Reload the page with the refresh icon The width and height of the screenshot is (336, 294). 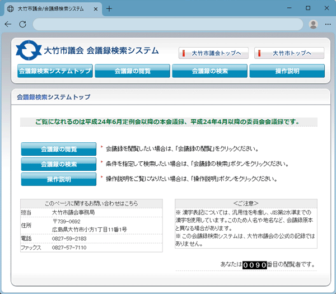23,24
